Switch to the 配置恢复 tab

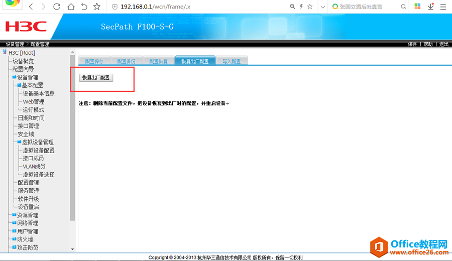coord(158,61)
